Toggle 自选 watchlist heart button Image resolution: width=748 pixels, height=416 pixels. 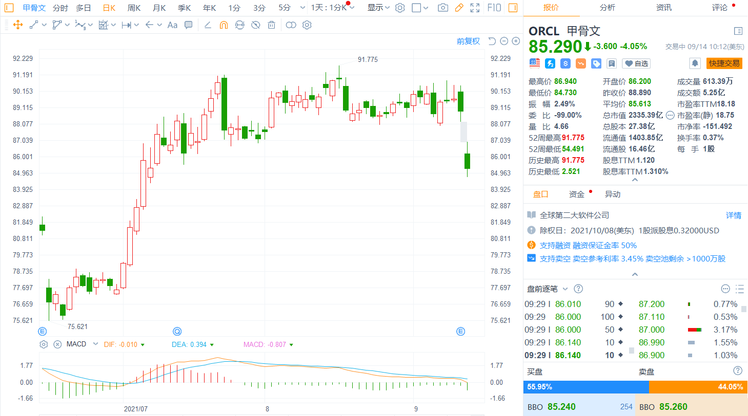[636, 63]
